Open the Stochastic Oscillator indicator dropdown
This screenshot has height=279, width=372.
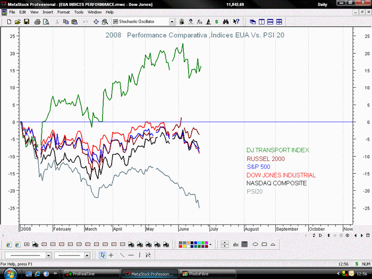pyautogui.click(x=172, y=22)
